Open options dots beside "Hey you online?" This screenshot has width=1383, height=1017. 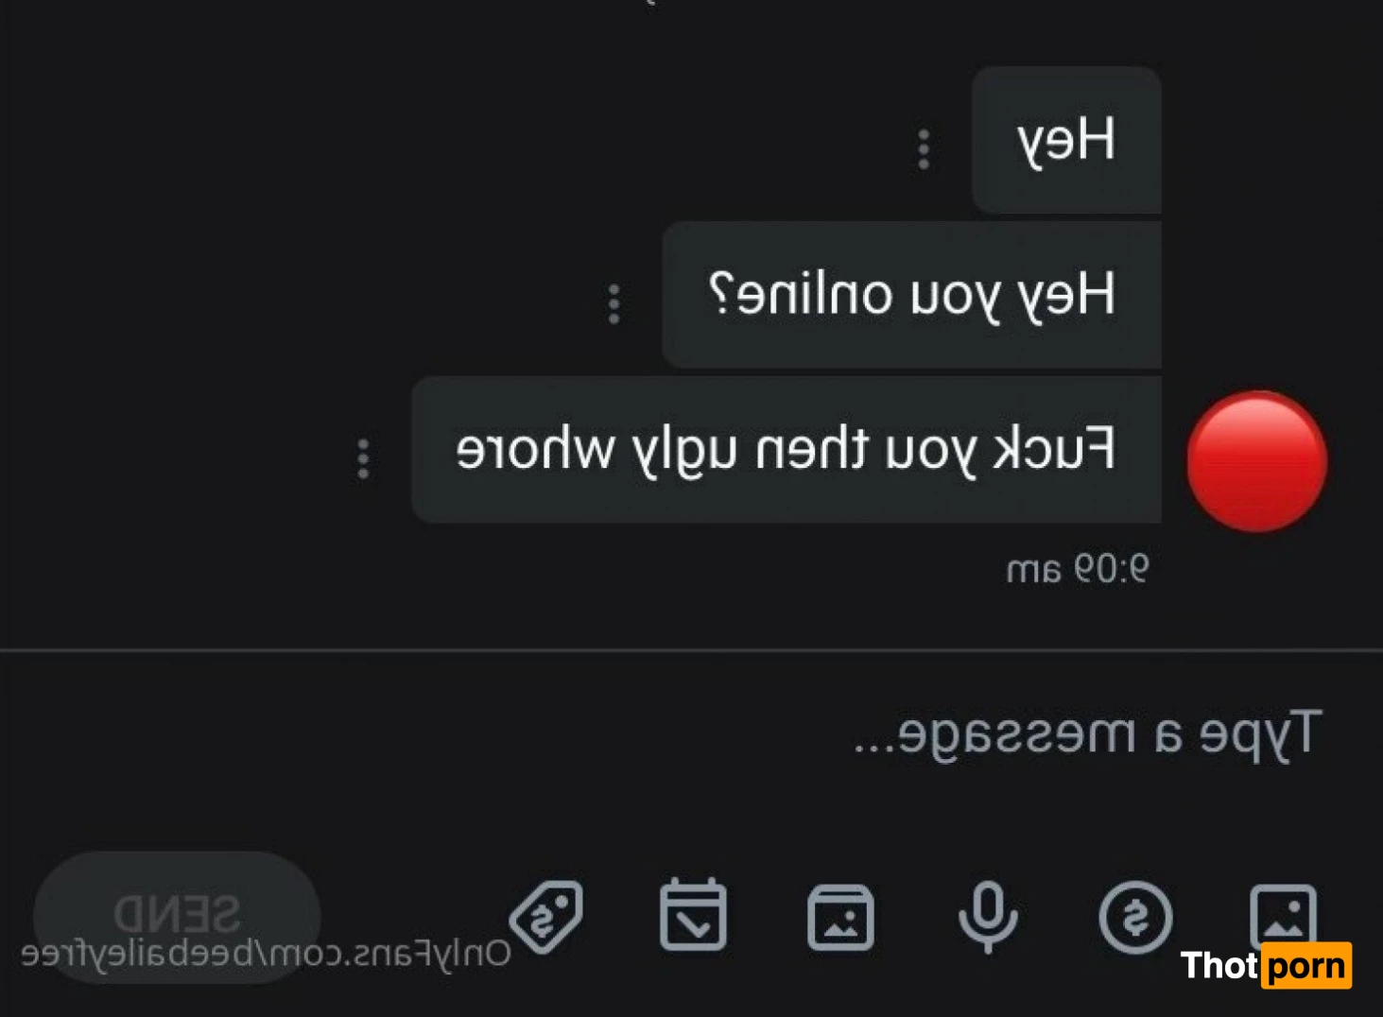tap(614, 304)
